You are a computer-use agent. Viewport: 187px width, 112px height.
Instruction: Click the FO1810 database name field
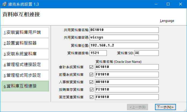[127, 74]
